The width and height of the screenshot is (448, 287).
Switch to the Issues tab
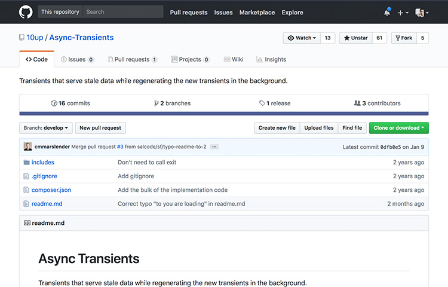pos(77,60)
